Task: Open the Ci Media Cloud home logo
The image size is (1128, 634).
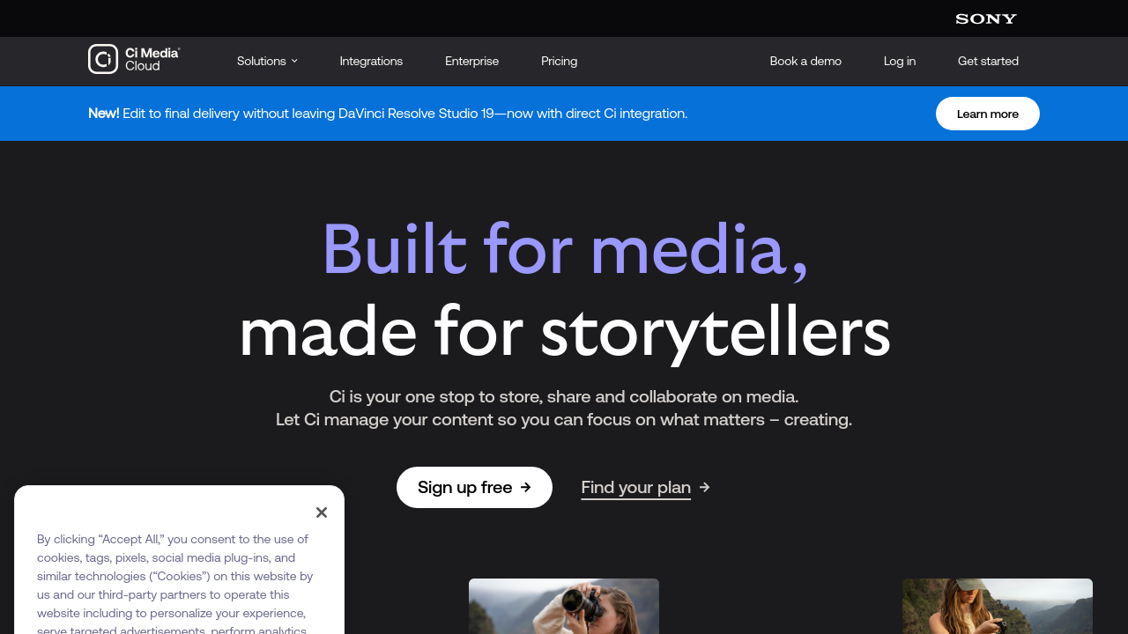Action: click(x=134, y=60)
